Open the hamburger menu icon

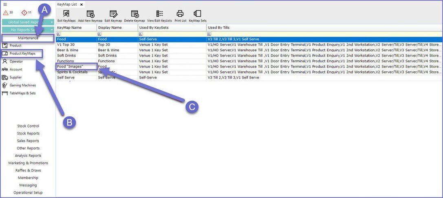(5, 4)
